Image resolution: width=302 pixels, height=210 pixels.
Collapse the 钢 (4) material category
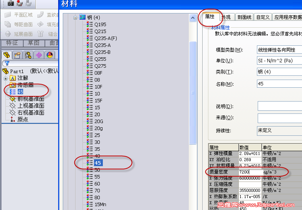coord(75,18)
